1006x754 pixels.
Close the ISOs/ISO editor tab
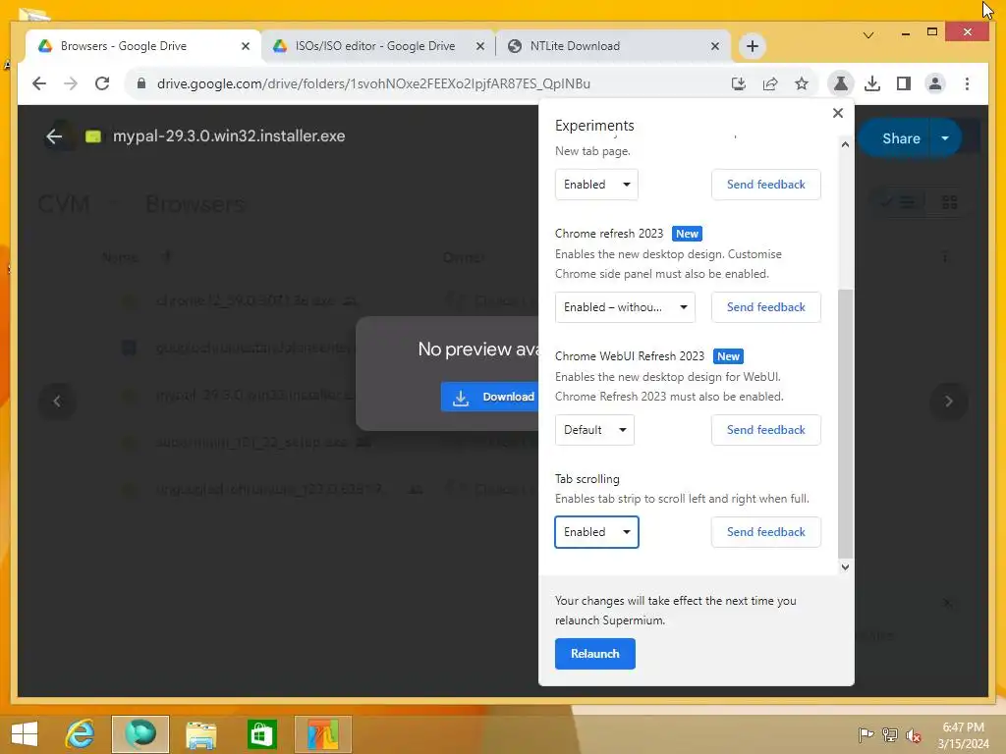click(479, 46)
